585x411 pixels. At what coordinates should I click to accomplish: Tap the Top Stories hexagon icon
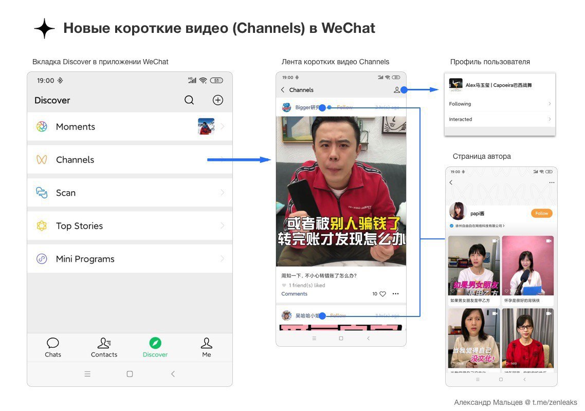click(42, 226)
